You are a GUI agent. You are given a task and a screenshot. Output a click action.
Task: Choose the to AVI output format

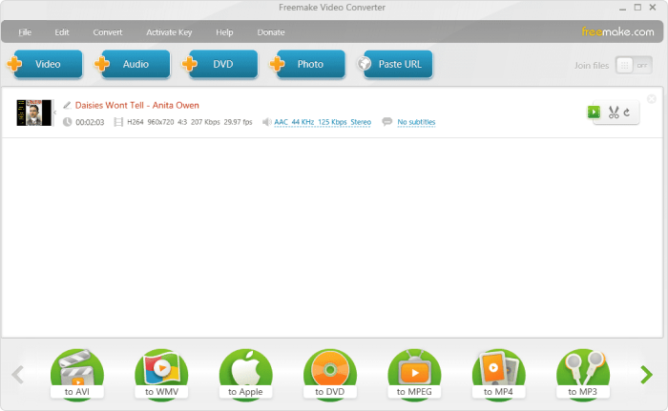tap(77, 374)
